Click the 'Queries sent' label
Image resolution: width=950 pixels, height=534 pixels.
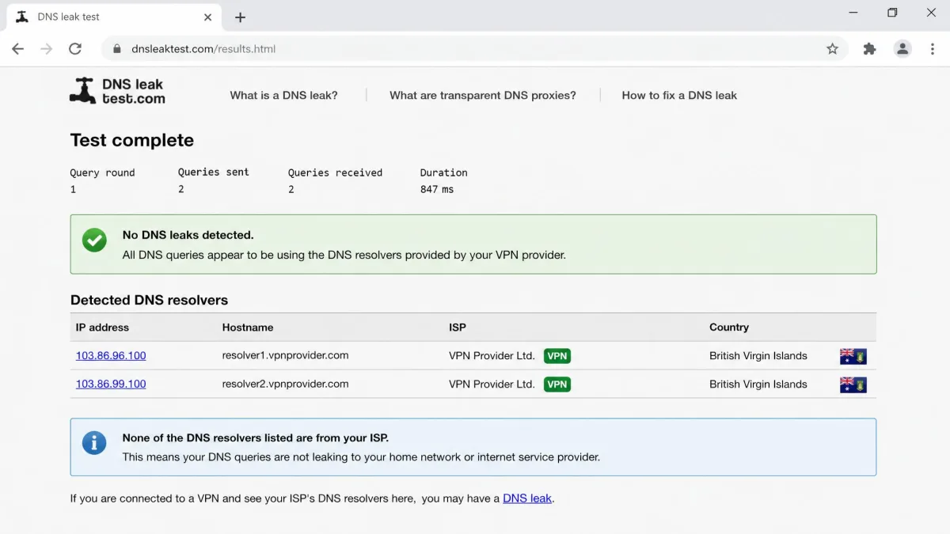[x=214, y=172]
